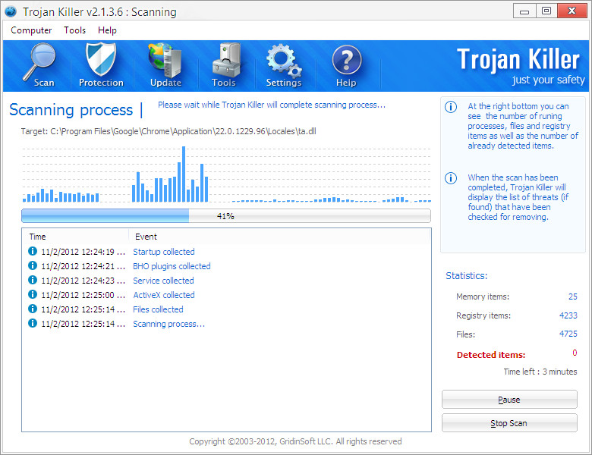Image resolution: width=592 pixels, height=455 pixels.
Task: Click info icon beside 'When the scan' tip
Action: tap(451, 178)
